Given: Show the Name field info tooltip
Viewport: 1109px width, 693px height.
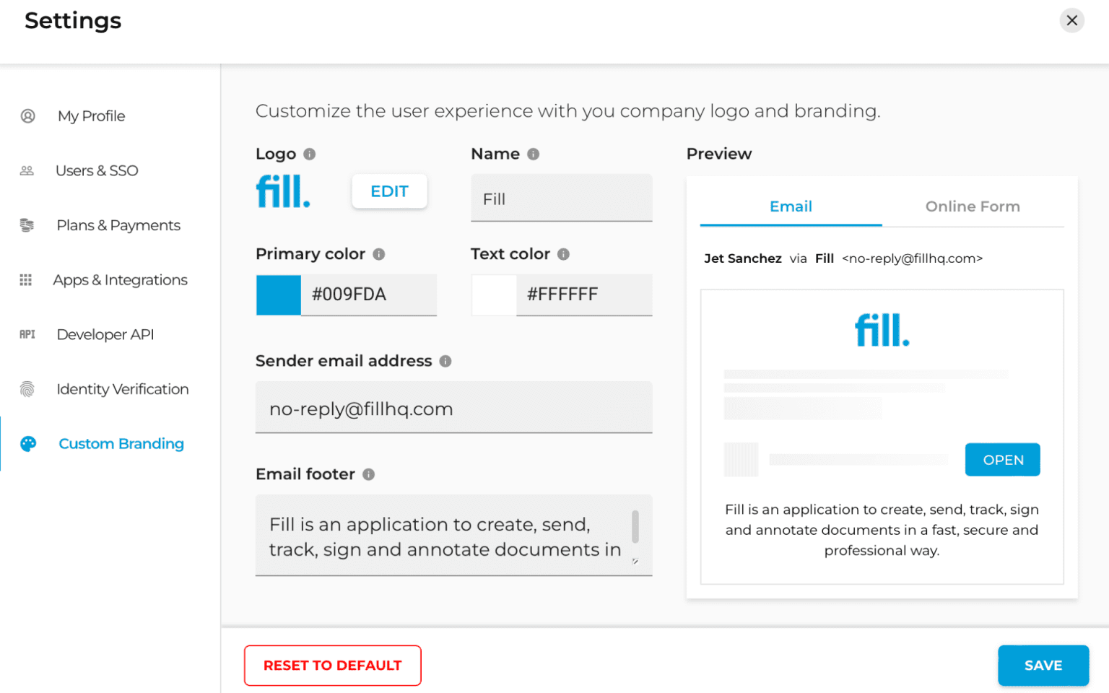Looking at the screenshot, I should point(533,153).
